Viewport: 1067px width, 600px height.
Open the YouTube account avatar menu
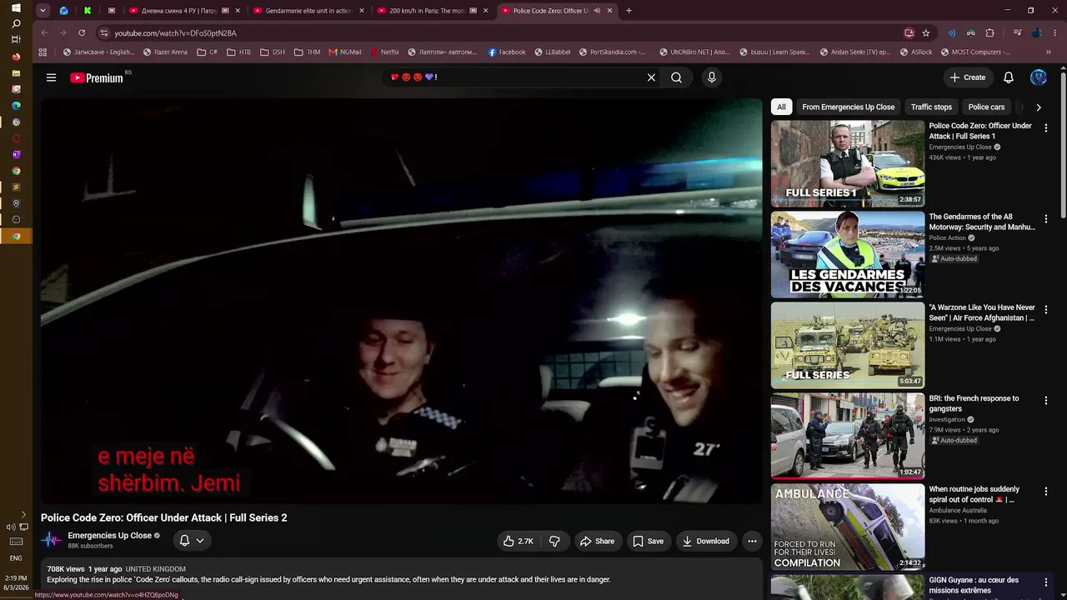1039,77
